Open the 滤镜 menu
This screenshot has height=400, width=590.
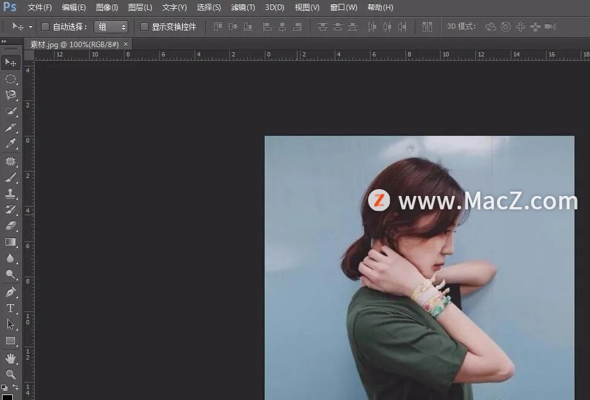(242, 7)
